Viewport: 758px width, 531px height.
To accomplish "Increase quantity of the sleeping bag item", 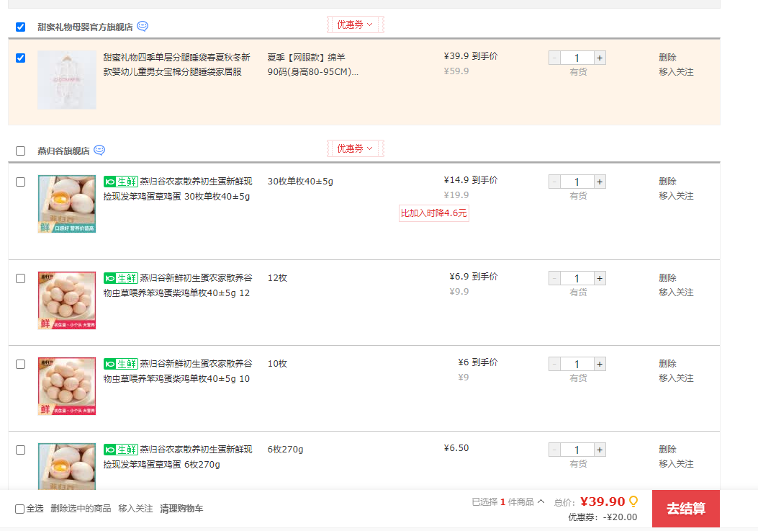I will [x=600, y=58].
